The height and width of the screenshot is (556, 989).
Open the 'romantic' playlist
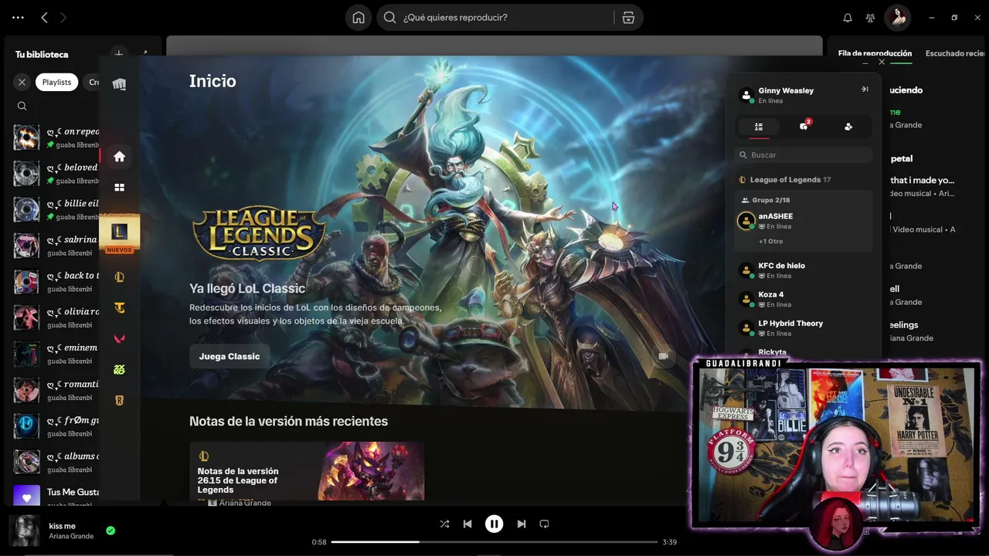(56, 390)
